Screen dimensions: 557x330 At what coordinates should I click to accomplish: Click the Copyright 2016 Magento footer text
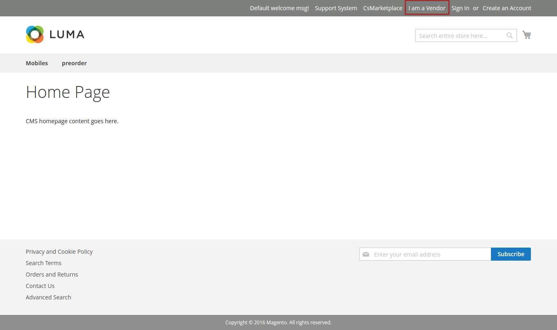pyautogui.click(x=278, y=322)
